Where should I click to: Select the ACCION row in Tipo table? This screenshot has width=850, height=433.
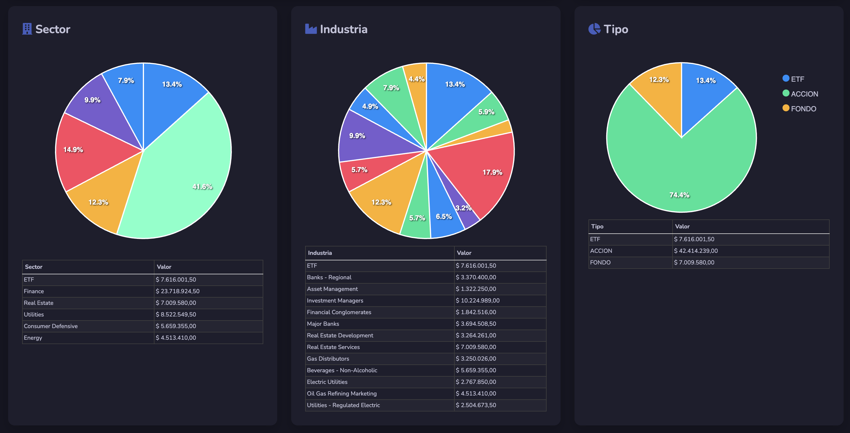coord(601,251)
